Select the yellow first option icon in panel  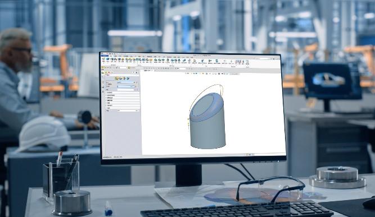tap(117, 78)
